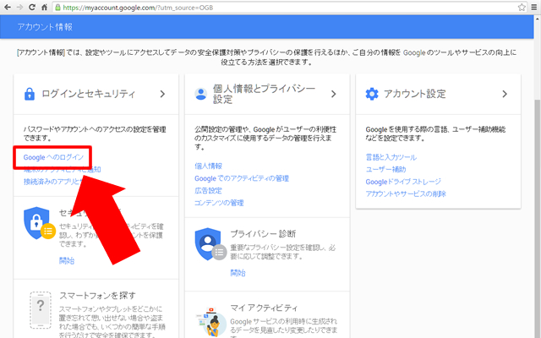Open the アカウントやサービスの削除 link
Image resolution: width=541 pixels, height=338 pixels.
(406, 194)
